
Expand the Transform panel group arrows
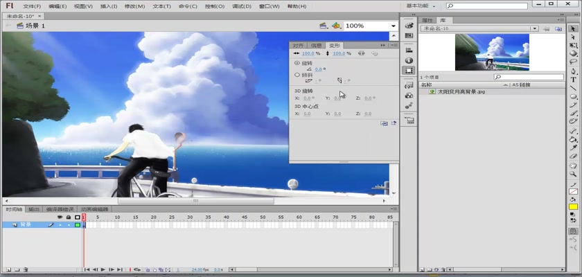tap(382, 45)
